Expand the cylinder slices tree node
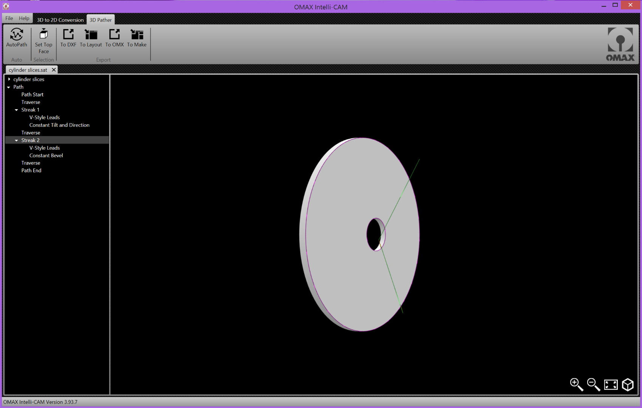Image resolution: width=642 pixels, height=408 pixels. (9, 79)
